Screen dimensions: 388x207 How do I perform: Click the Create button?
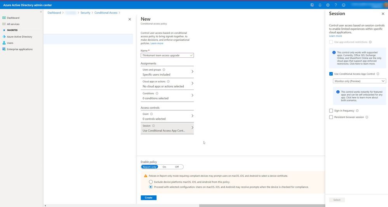(148, 198)
